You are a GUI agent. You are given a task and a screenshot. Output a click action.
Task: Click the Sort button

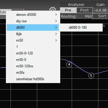click(x=100, y=16)
